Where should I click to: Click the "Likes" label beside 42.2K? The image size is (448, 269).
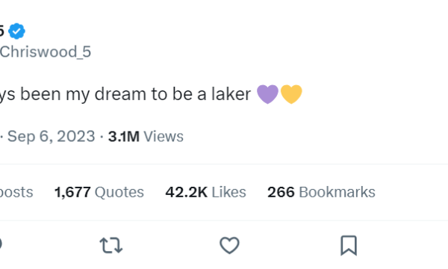pos(229,192)
